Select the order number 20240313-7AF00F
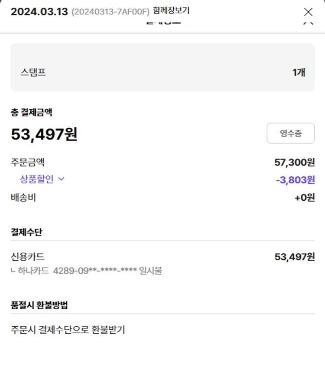The width and height of the screenshot is (325, 371). [x=110, y=12]
